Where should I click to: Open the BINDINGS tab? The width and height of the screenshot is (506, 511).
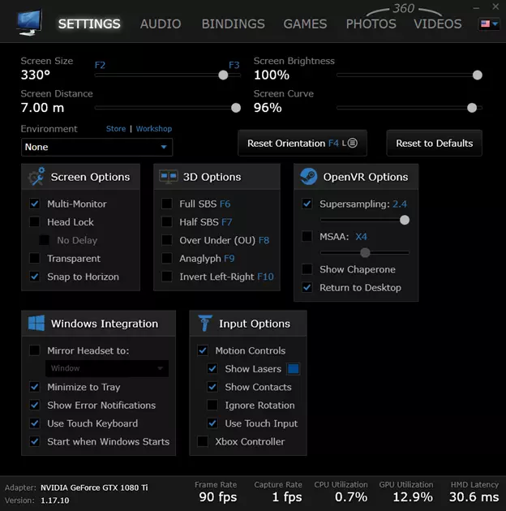click(234, 24)
